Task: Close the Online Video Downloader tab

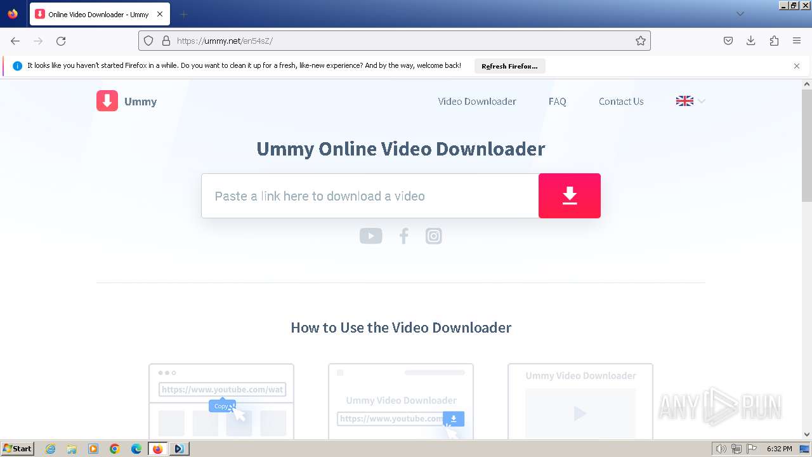Action: click(x=160, y=14)
